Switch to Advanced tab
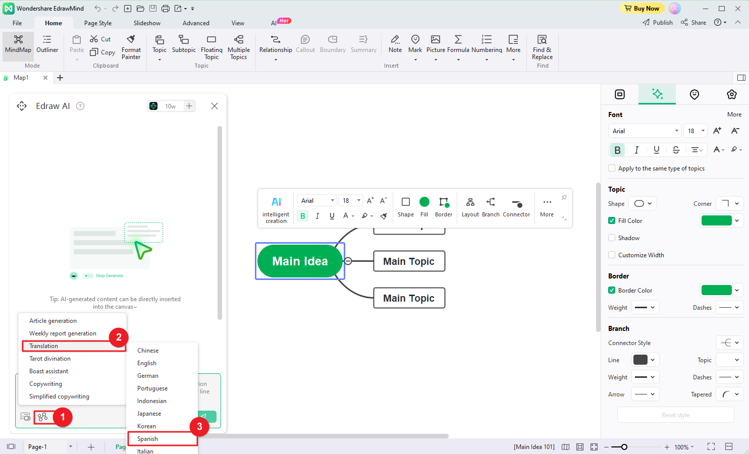The image size is (749, 454). pyautogui.click(x=196, y=23)
